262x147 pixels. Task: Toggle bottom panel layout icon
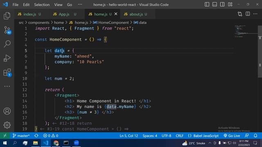[x=215, y=4]
